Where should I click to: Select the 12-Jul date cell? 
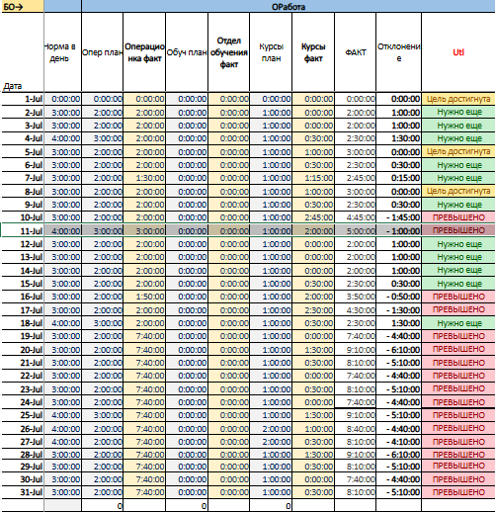point(23,244)
